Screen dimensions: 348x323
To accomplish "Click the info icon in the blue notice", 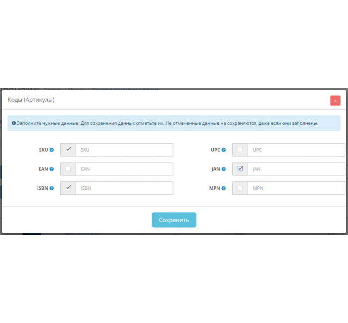I will tap(14, 123).
